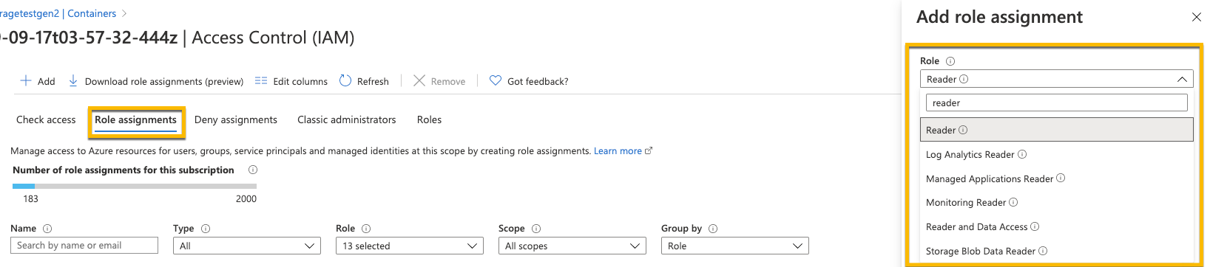Select the Log Analytics Reader role
The width and height of the screenshot is (1210, 267).
click(1057, 154)
